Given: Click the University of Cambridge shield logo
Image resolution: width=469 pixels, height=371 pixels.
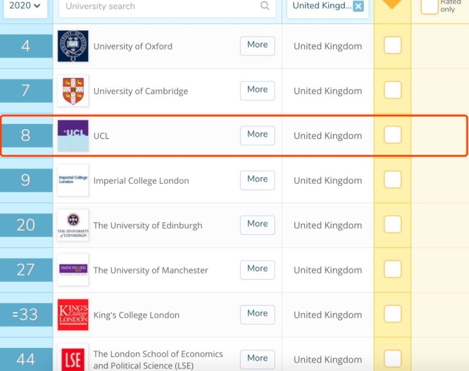Looking at the screenshot, I should click(x=73, y=91).
